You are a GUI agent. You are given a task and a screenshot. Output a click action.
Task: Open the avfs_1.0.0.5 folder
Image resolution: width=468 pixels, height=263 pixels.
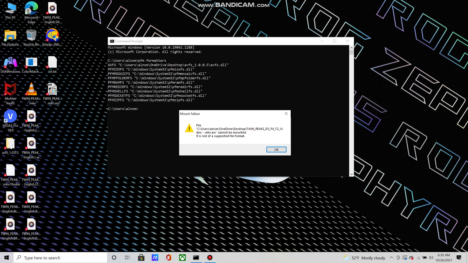click(10, 146)
